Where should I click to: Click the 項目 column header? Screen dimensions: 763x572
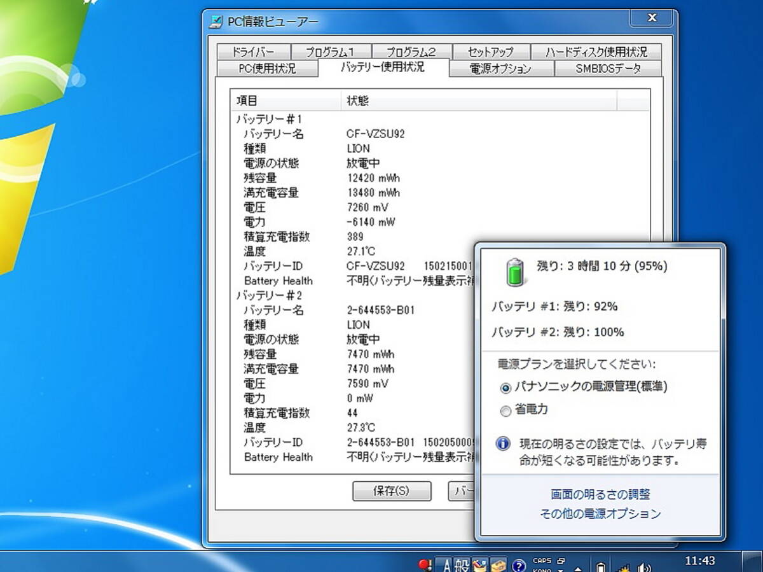(x=285, y=101)
